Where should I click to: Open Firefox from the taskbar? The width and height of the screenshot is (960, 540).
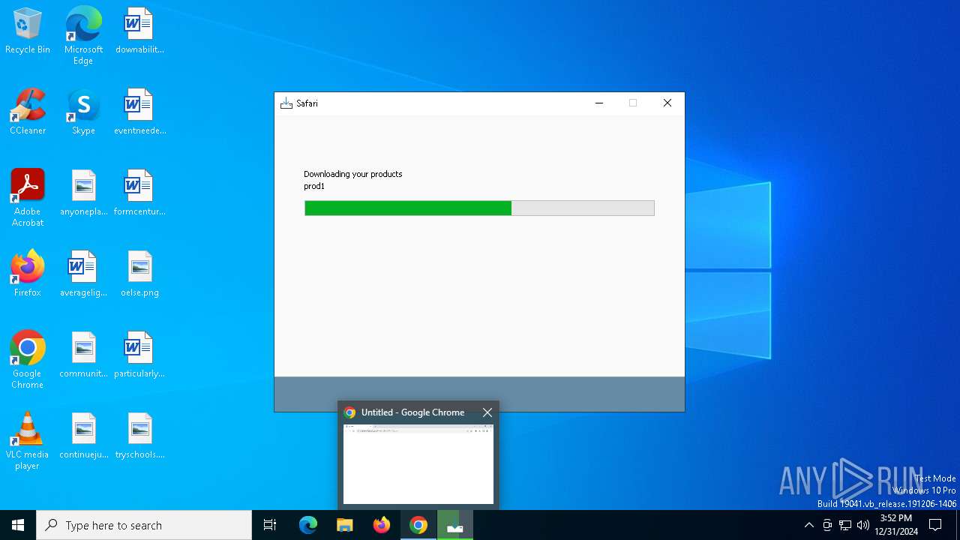coord(382,525)
